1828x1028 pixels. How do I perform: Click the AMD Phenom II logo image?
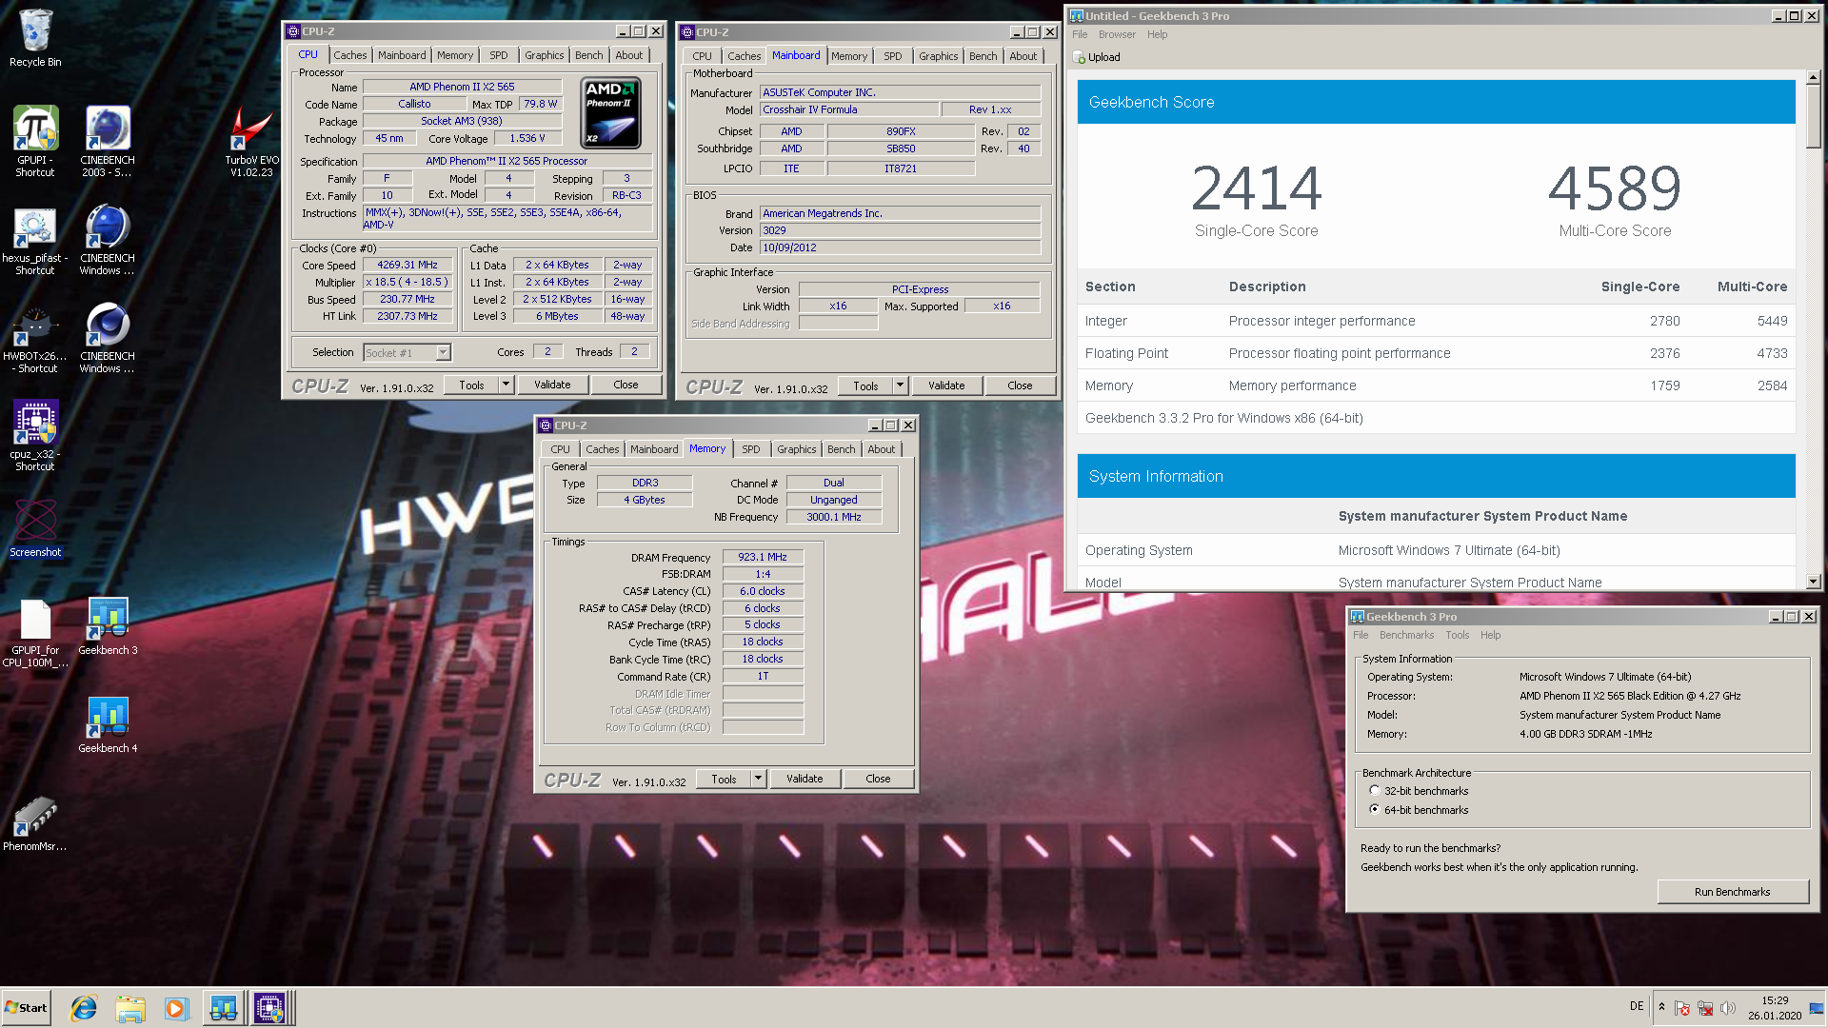pos(610,113)
